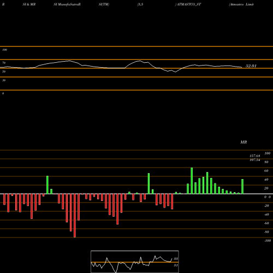273x273 pixels.
Task: Click the 70 level label on RSI chart
Action: point(4,63)
